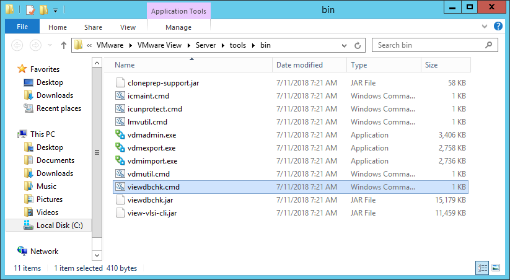Click the Local Disk (C:) drive icon
This screenshot has height=280, width=510.
(29, 225)
